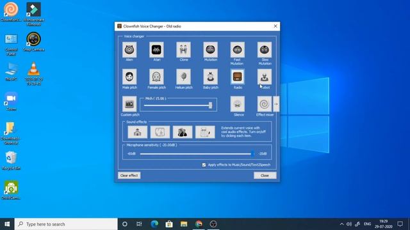The image size is (410, 230).
Task: Enable the Custom pitch effect
Action: [x=129, y=104]
